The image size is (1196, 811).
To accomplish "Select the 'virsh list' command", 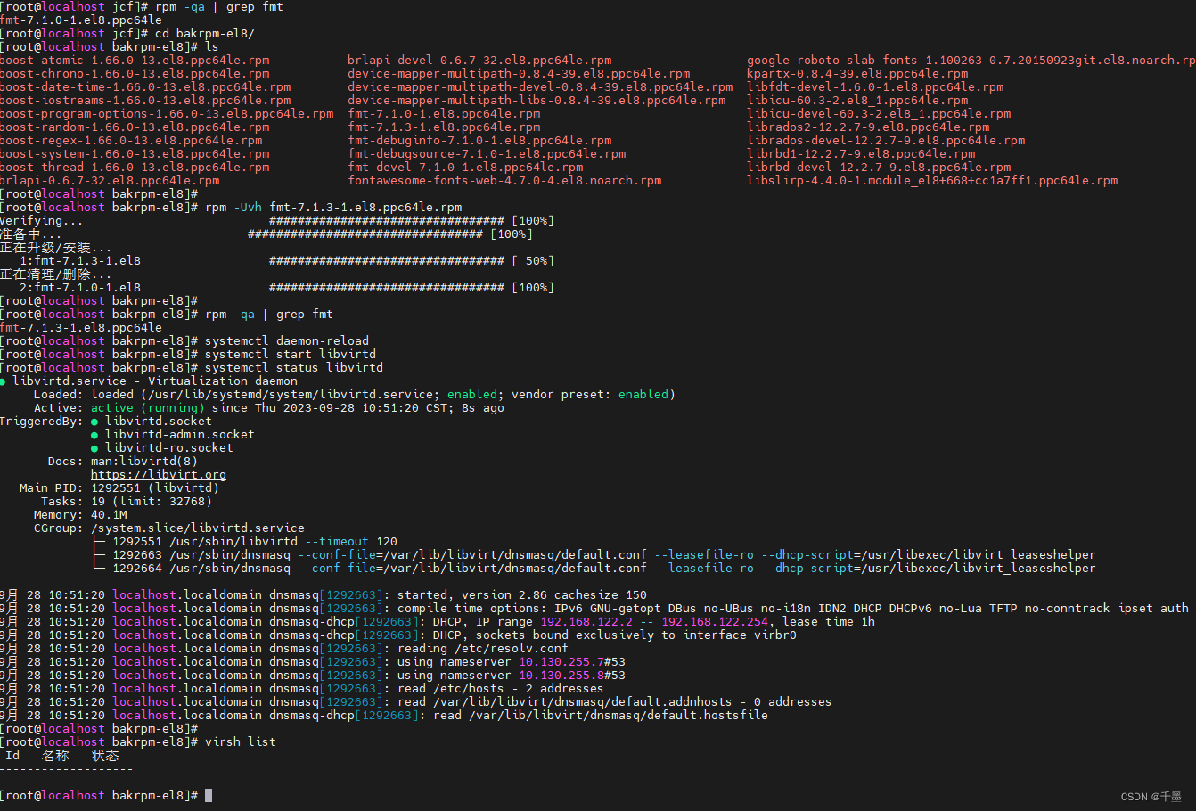I will 241,742.
